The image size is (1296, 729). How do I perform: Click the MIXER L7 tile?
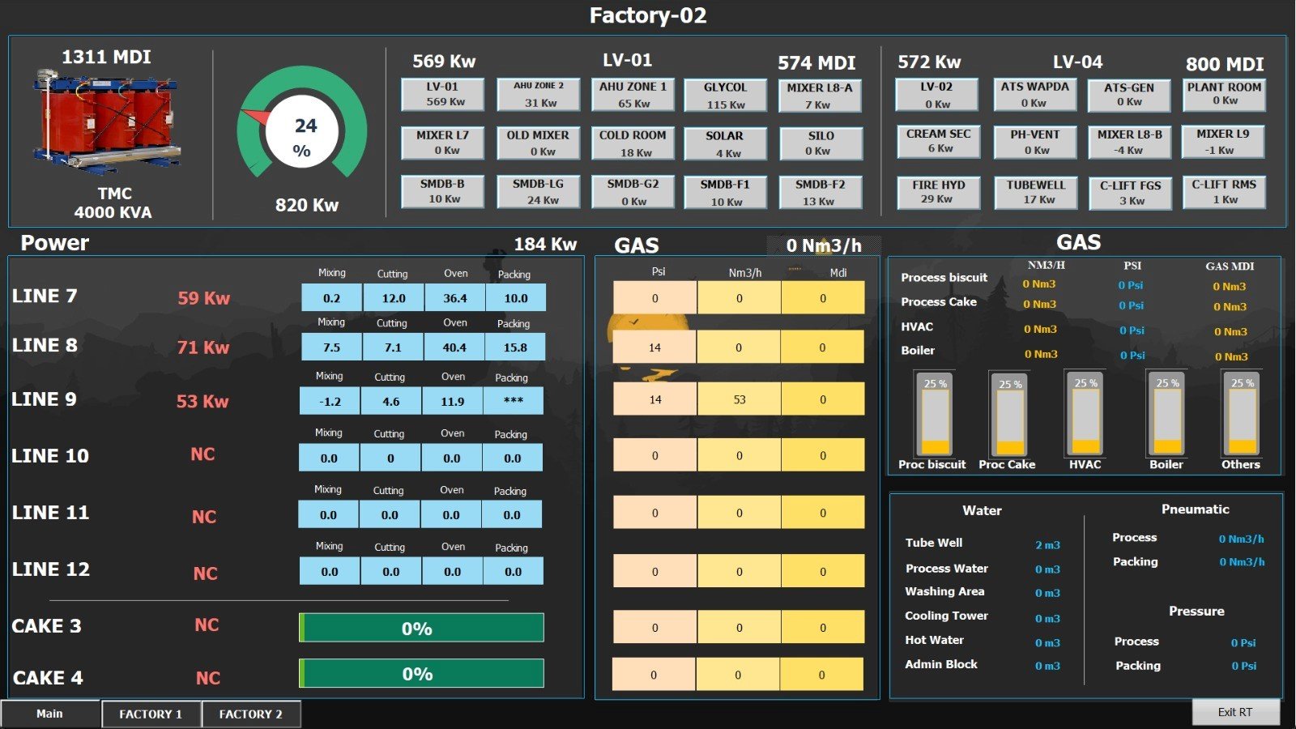click(x=443, y=143)
